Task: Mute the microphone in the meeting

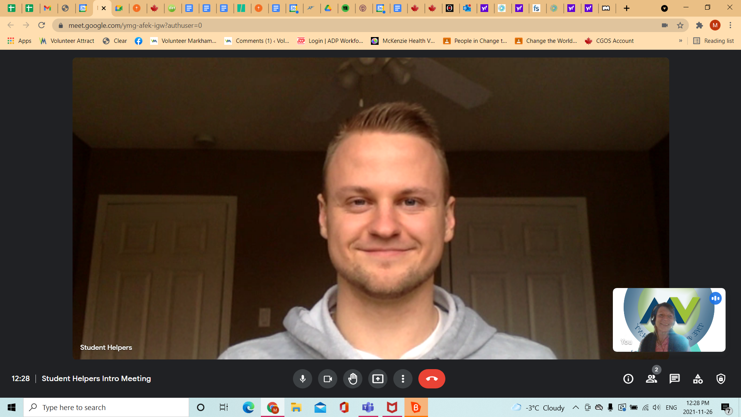Action: 303,379
